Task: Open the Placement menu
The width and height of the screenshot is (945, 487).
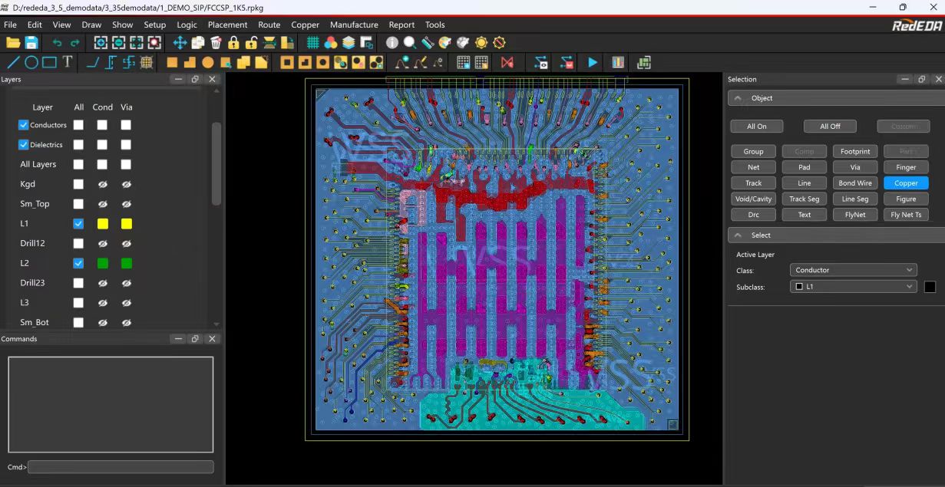Action: pos(227,25)
